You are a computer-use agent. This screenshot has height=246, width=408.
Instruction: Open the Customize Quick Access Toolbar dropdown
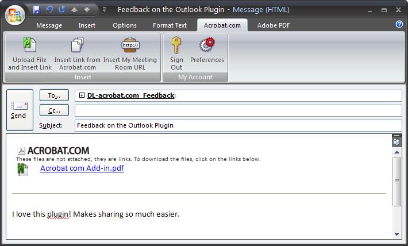(x=104, y=10)
